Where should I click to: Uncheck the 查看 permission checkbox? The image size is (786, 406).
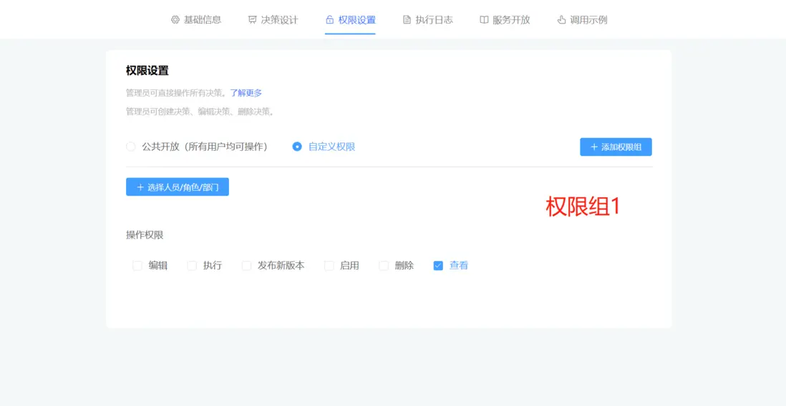click(x=438, y=266)
